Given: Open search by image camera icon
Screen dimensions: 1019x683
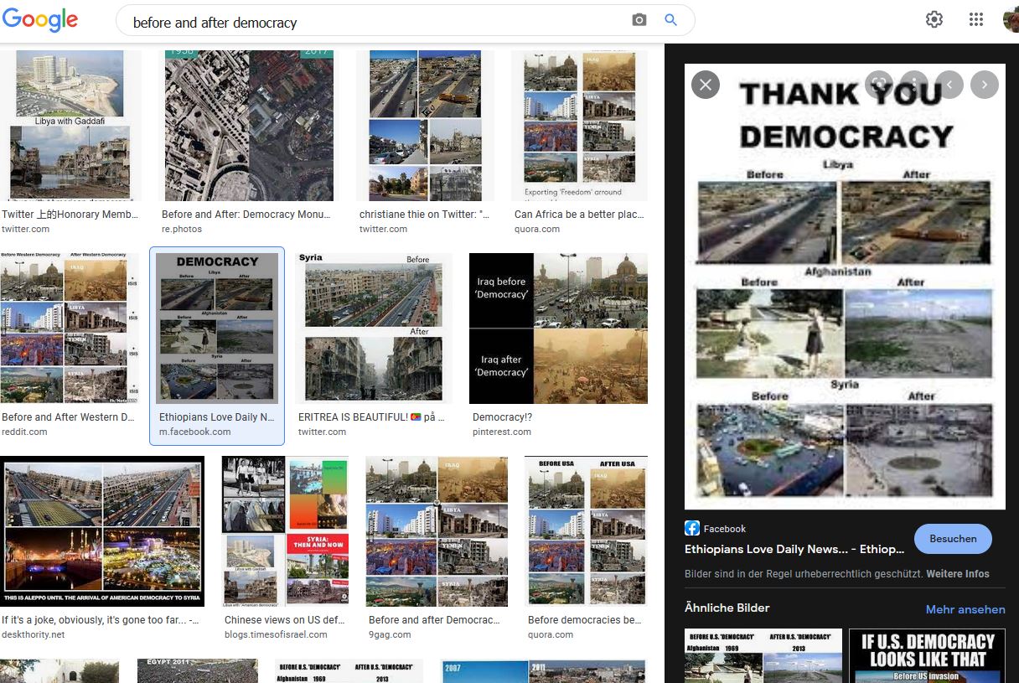Looking at the screenshot, I should pos(639,20).
